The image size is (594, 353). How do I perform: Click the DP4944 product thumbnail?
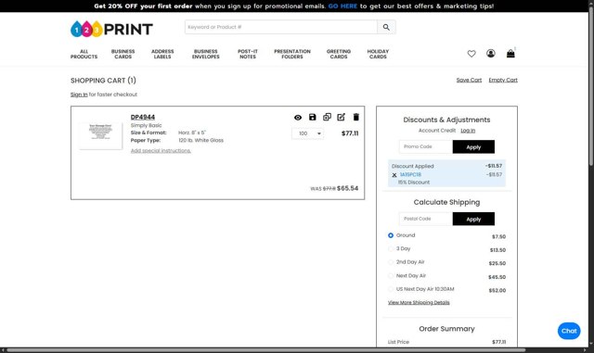click(101, 135)
